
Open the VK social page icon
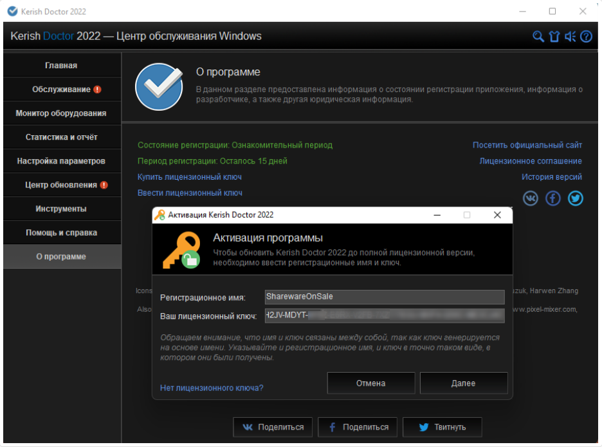531,198
